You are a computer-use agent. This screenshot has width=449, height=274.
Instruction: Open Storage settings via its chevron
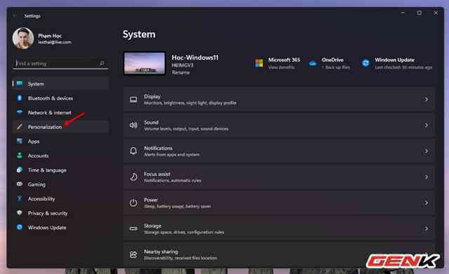(426, 228)
